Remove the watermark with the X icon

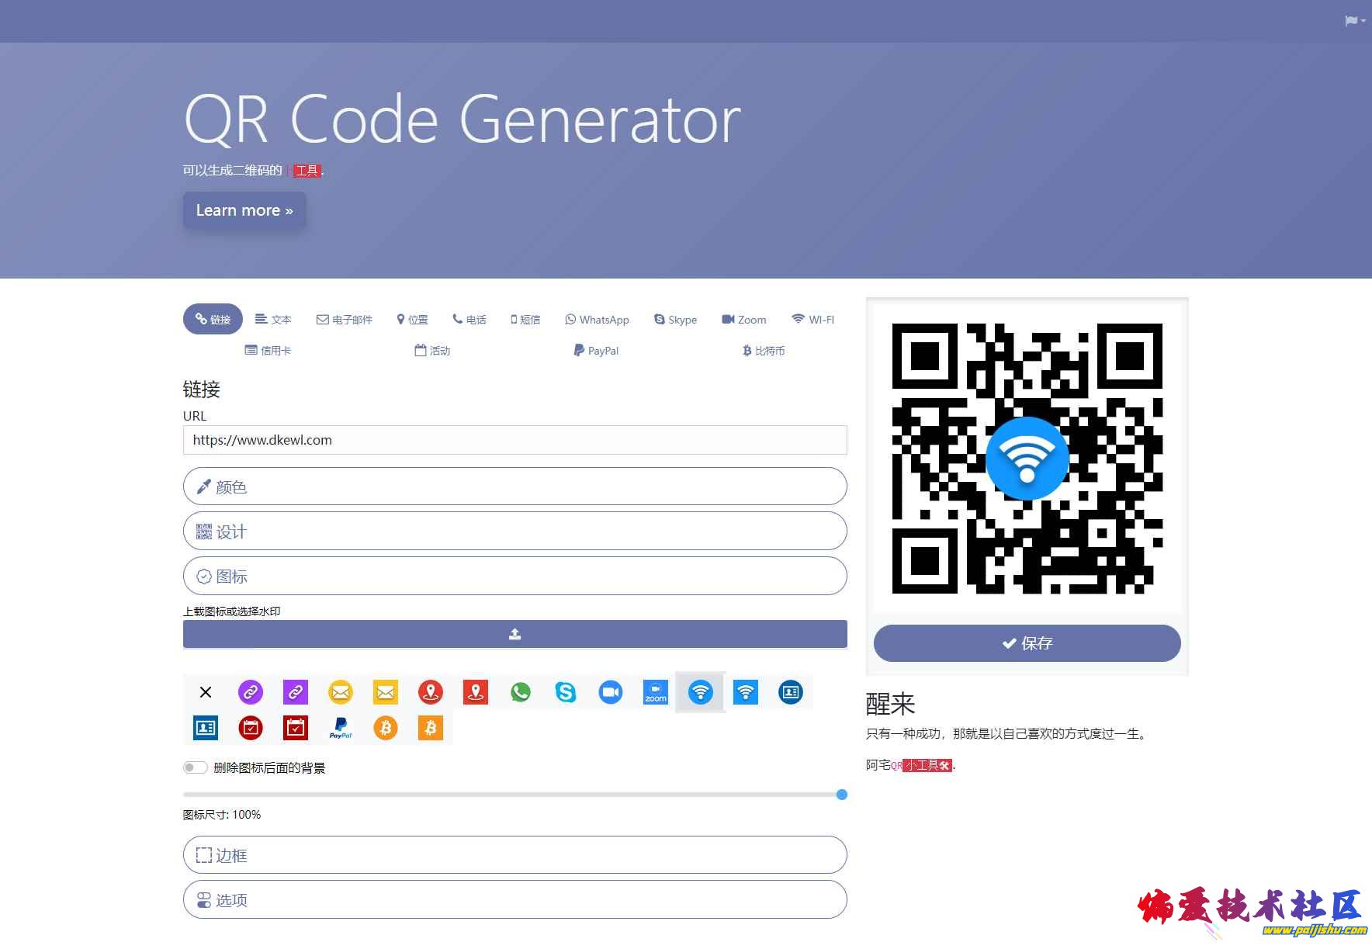point(206,692)
